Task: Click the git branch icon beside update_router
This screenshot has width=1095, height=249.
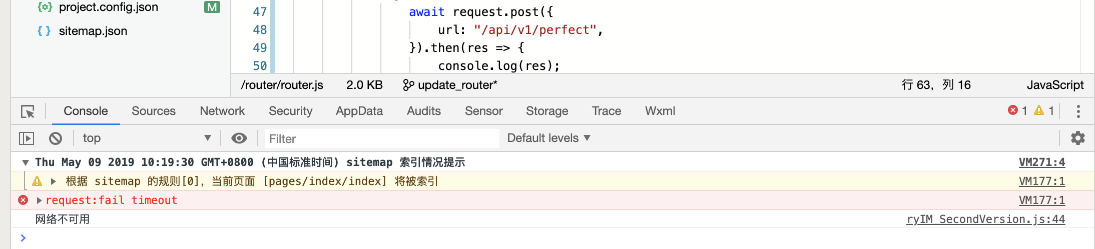Action: pos(408,85)
